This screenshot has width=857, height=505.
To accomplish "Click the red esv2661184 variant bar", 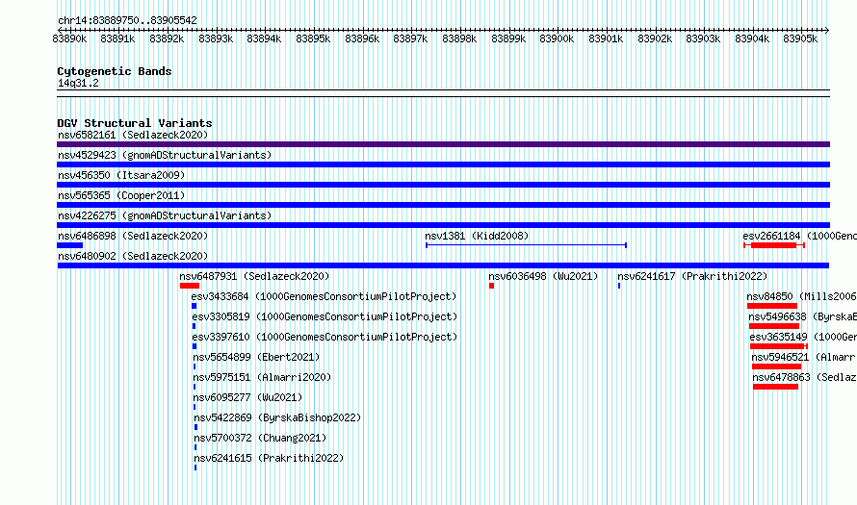I will [773, 245].
